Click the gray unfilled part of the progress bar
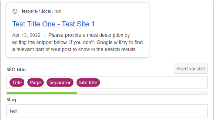The height and width of the screenshot is (121, 214). click(142, 93)
